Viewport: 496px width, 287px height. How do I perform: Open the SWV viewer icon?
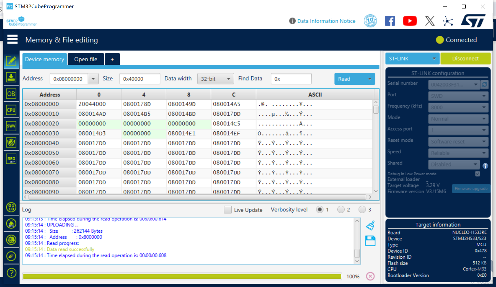point(11,126)
